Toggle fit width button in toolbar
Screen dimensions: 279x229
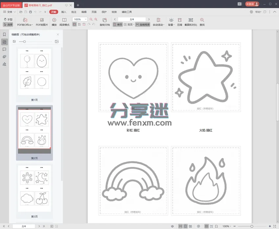84,24
